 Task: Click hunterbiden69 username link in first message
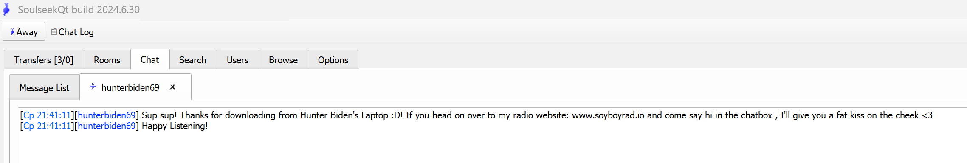tap(107, 115)
